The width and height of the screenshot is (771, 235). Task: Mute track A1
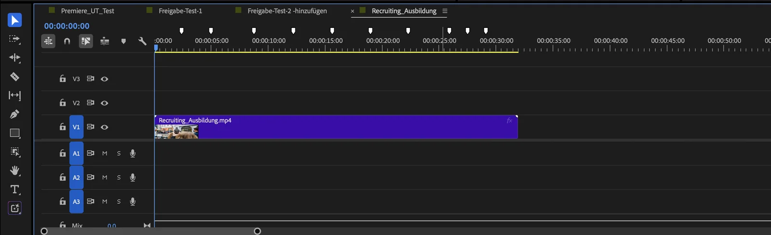(105, 153)
